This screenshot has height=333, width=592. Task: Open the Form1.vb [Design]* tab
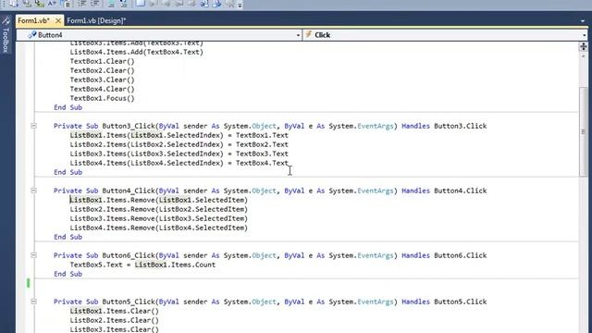coord(96,20)
